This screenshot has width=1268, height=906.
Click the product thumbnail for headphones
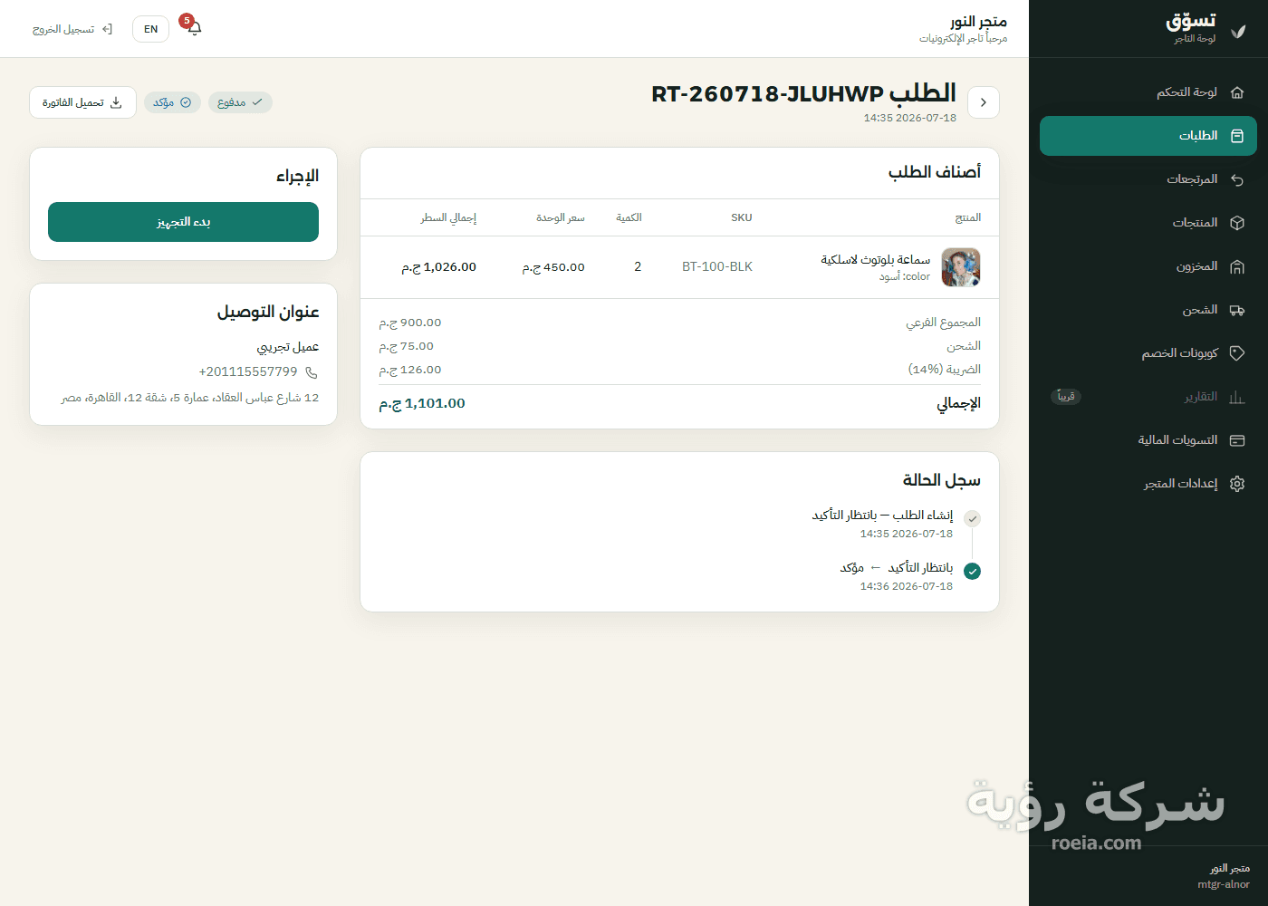click(961, 267)
